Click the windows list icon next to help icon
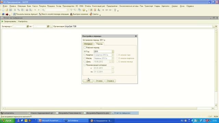 pos(79,10)
